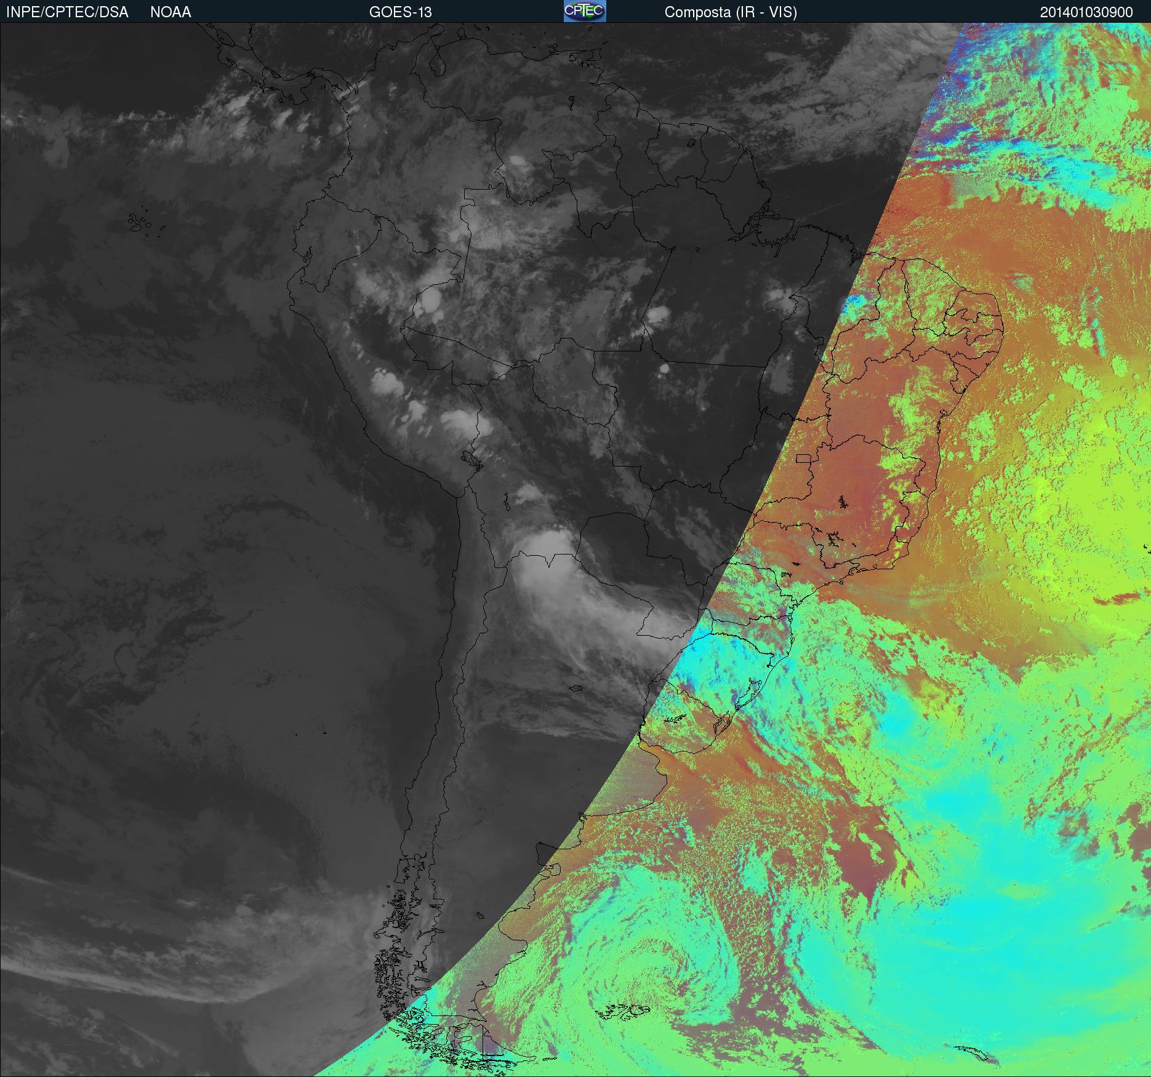This screenshot has width=1151, height=1077.
Task: Click the GOES-13 satellite label
Action: click(401, 12)
